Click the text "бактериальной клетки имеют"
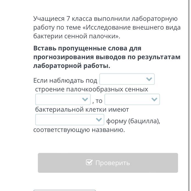Image resolution: width=191 pixels, height=191 pixels. [x=82, y=109]
